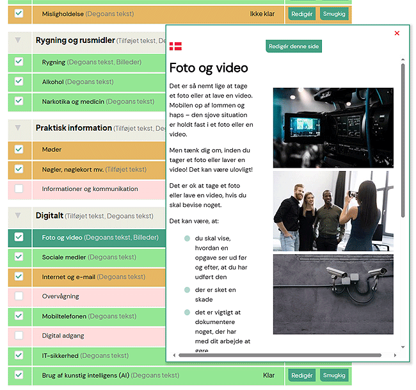The width and height of the screenshot is (416, 390).
Task: Click Redigér button for Misligholdelse row
Action: pyautogui.click(x=301, y=13)
